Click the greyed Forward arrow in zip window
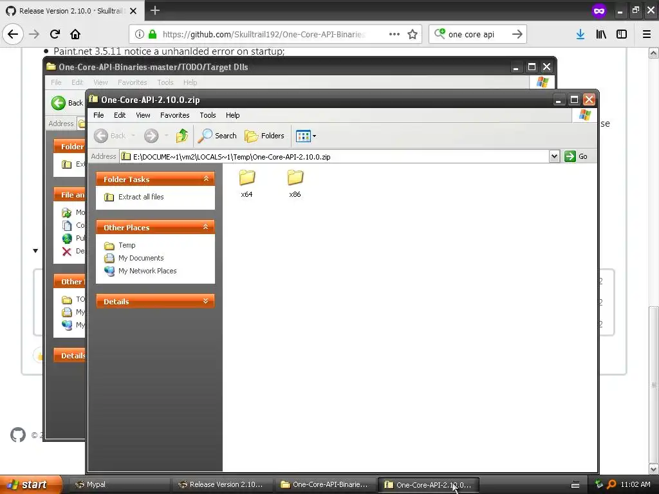This screenshot has width=659, height=494. 151,136
